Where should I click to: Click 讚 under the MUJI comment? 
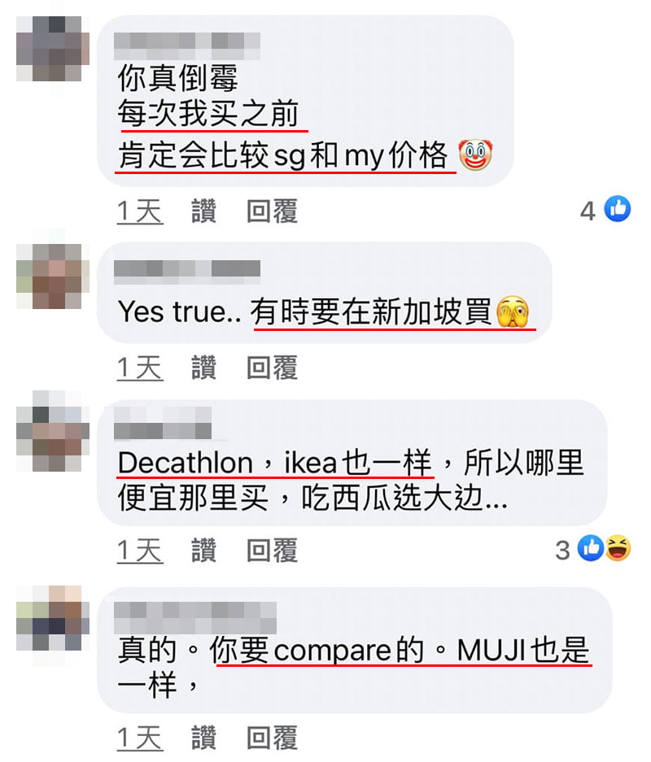203,738
